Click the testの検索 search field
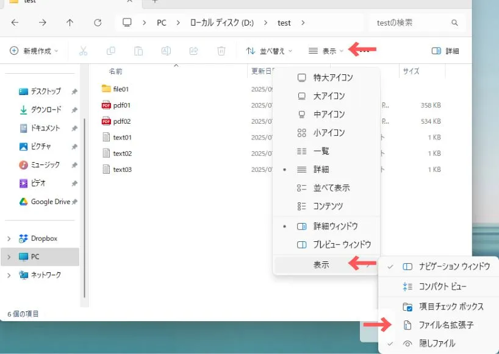 (412, 23)
